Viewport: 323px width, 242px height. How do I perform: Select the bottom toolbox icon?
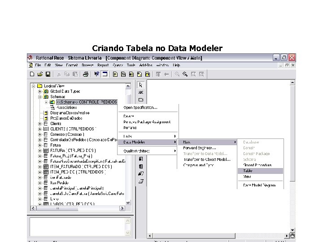[141, 181]
